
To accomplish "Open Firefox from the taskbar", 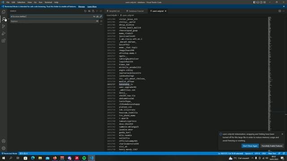I will (55, 158).
